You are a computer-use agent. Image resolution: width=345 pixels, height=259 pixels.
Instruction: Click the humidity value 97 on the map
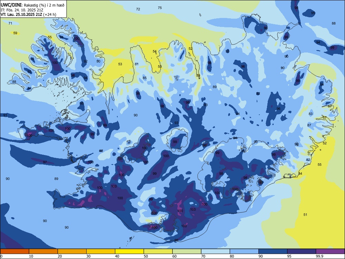tap(45, 162)
